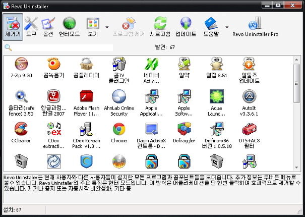Viewport: 305px width, 217px height.
Task: Select the Adobe Flash Player icon
Action: [86, 96]
